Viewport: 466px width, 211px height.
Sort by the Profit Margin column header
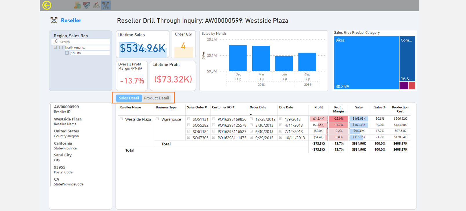coord(338,109)
